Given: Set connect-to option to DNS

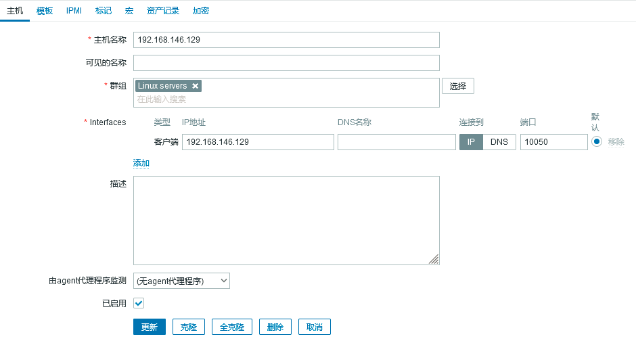Looking at the screenshot, I should (x=499, y=142).
